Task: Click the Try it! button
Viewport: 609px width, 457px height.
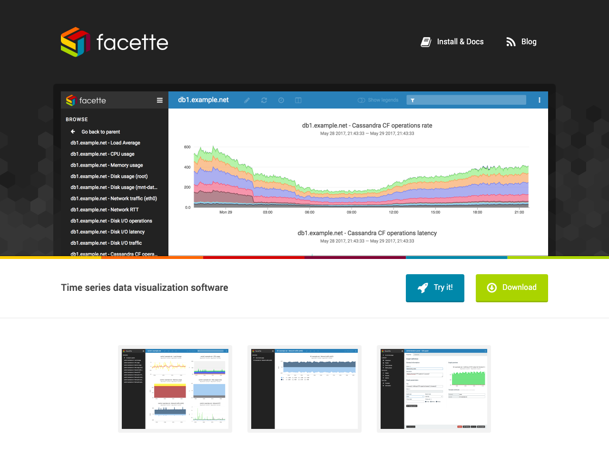Action: (435, 288)
